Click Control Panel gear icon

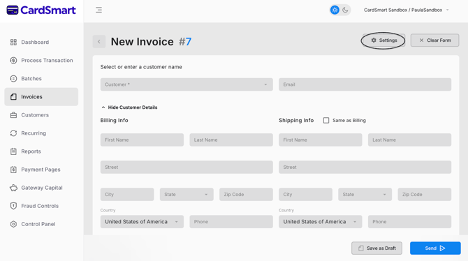tap(13, 224)
